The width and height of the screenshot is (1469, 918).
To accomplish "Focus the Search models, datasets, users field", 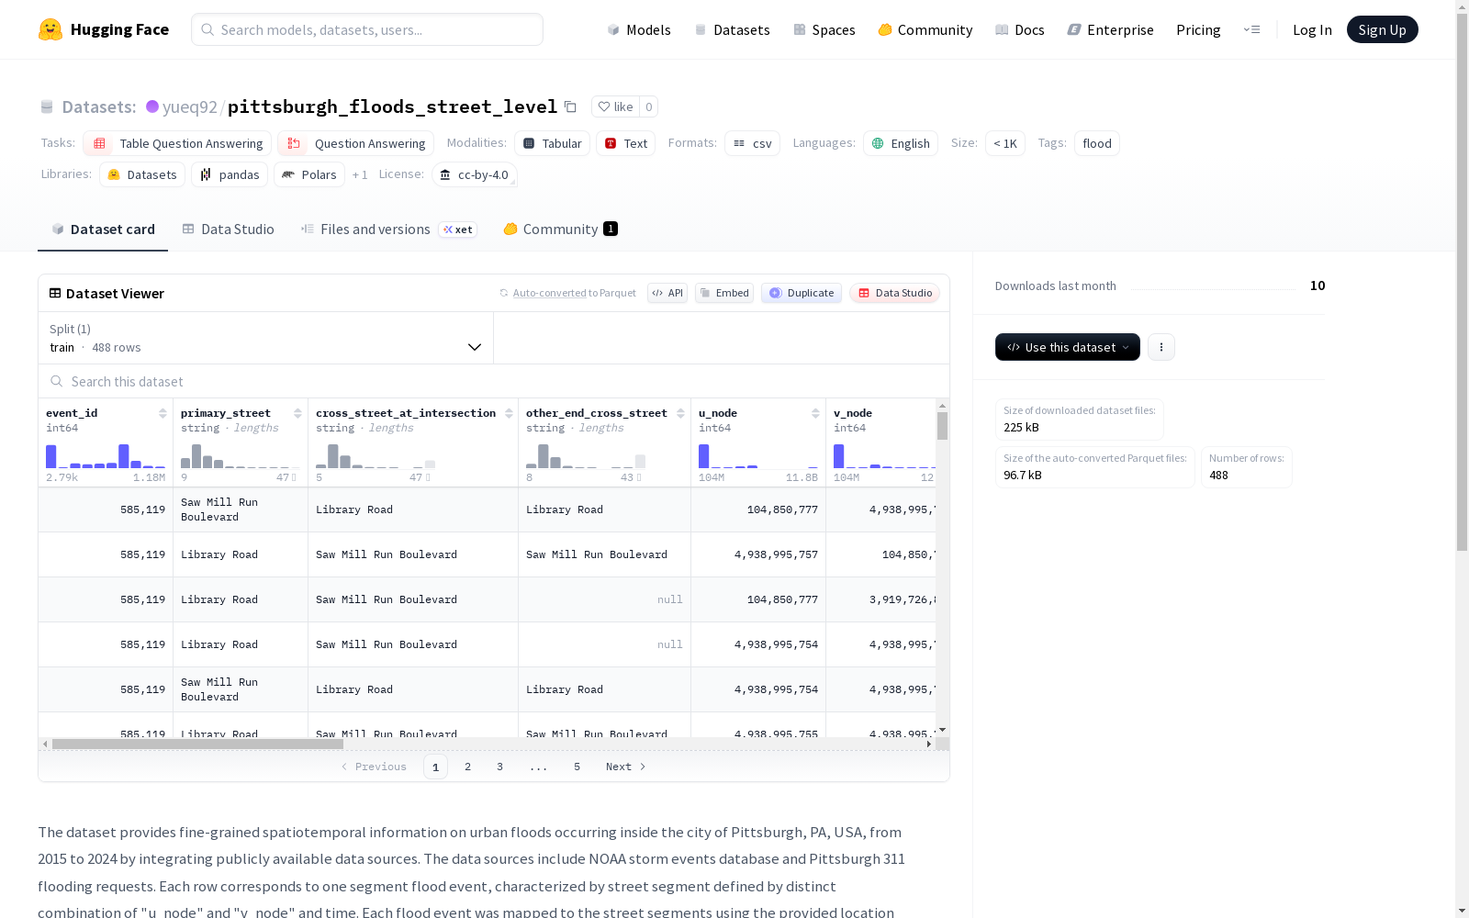I will [367, 29].
